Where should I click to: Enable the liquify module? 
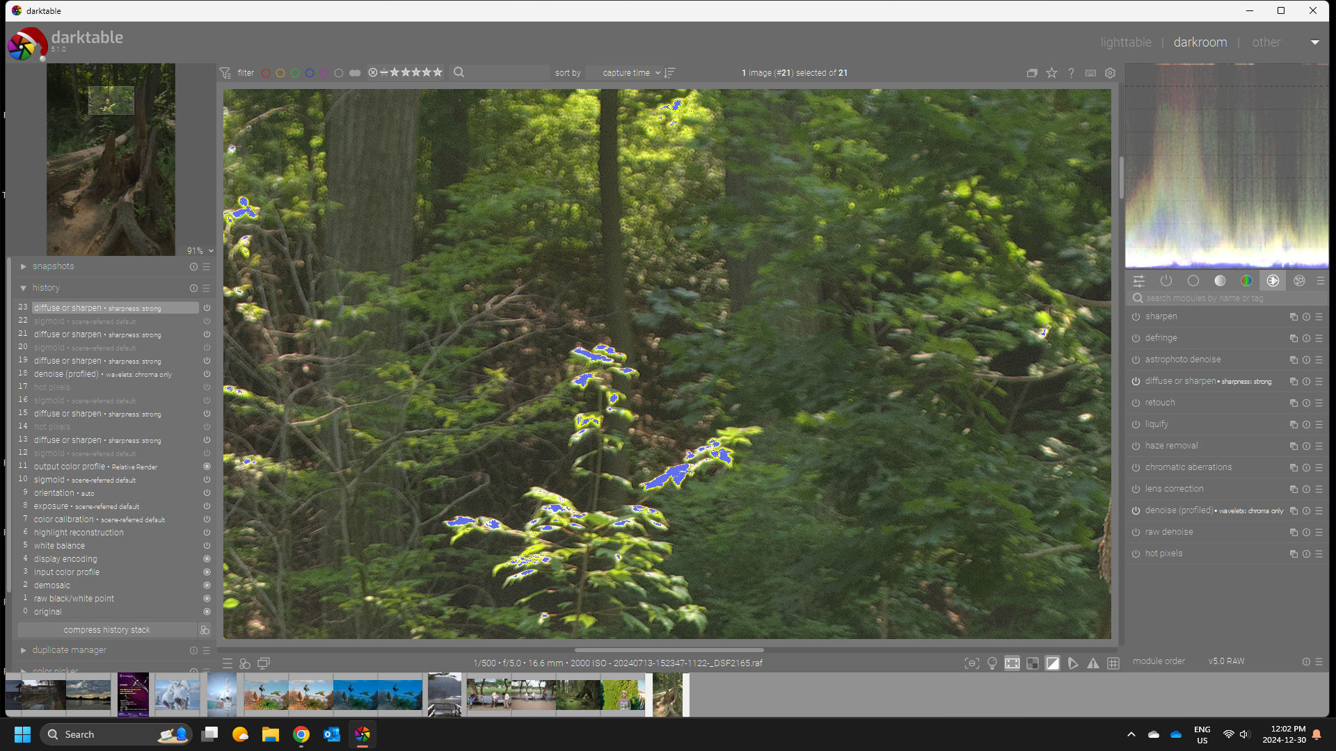click(x=1136, y=424)
